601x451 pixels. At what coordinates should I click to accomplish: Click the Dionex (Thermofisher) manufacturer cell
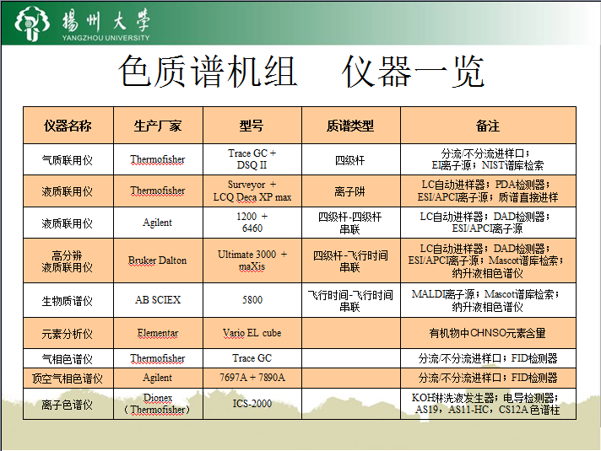pos(158,404)
